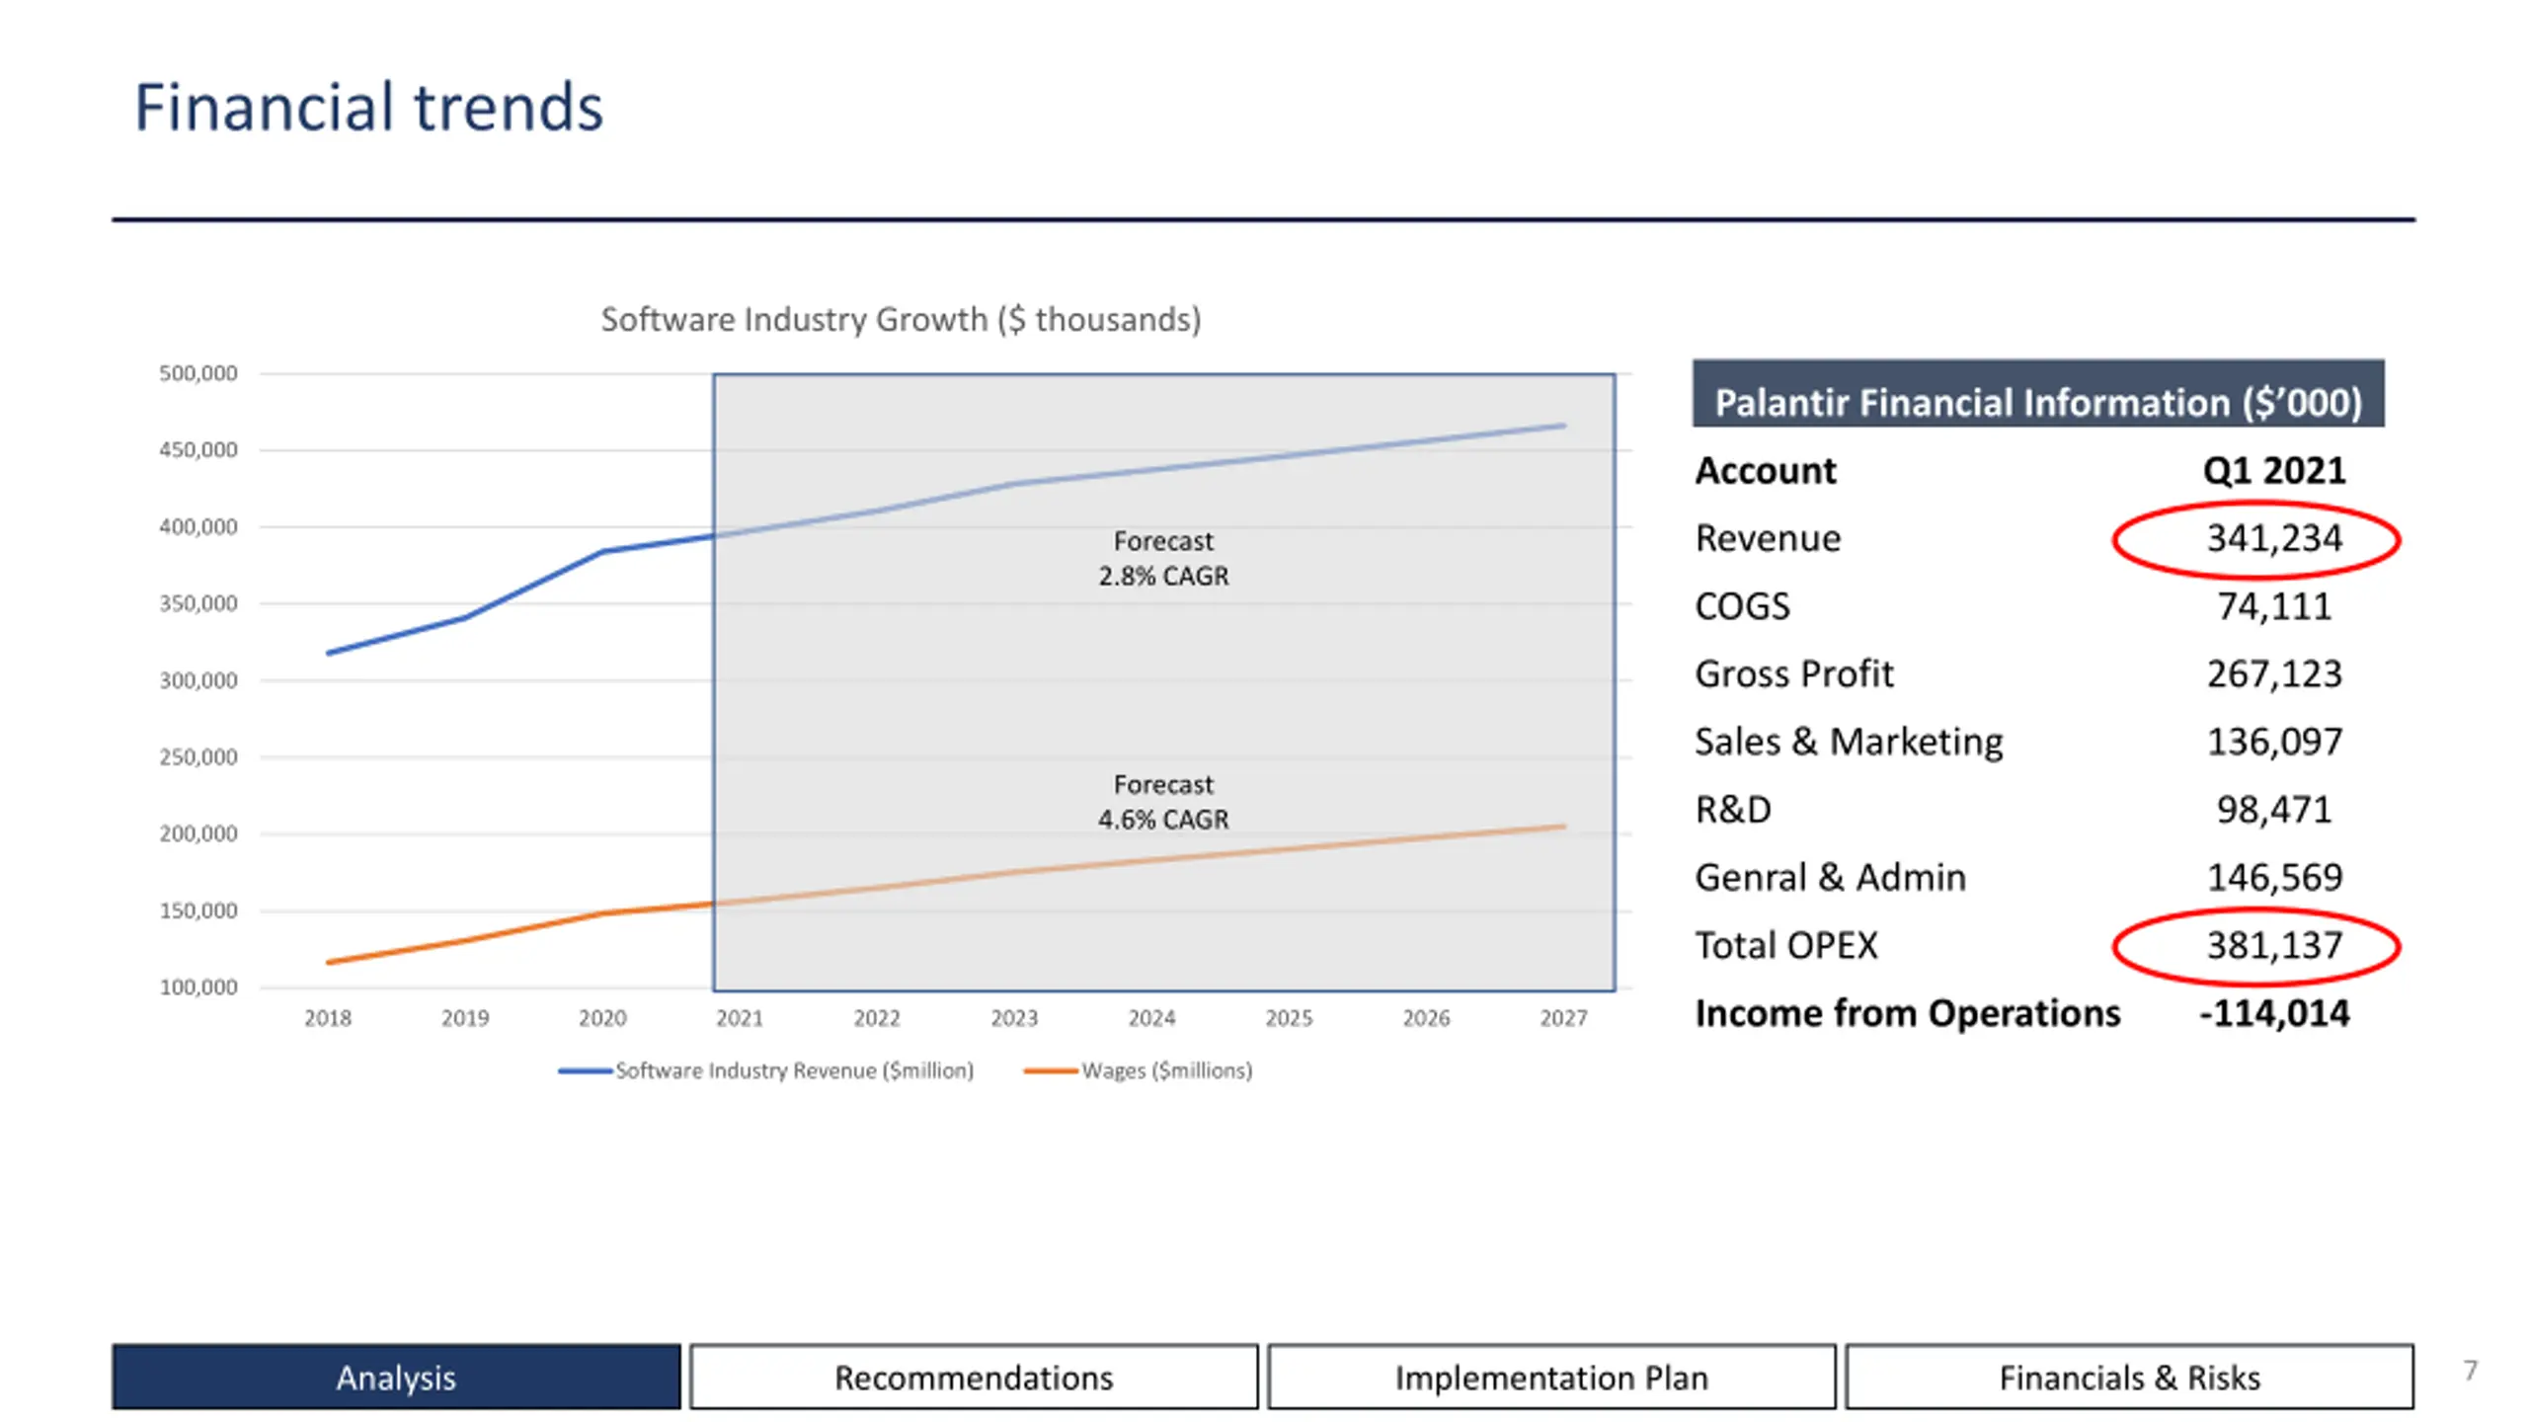The image size is (2528, 1422).
Task: Click the Sales & Marketing row label
Action: 1849,742
